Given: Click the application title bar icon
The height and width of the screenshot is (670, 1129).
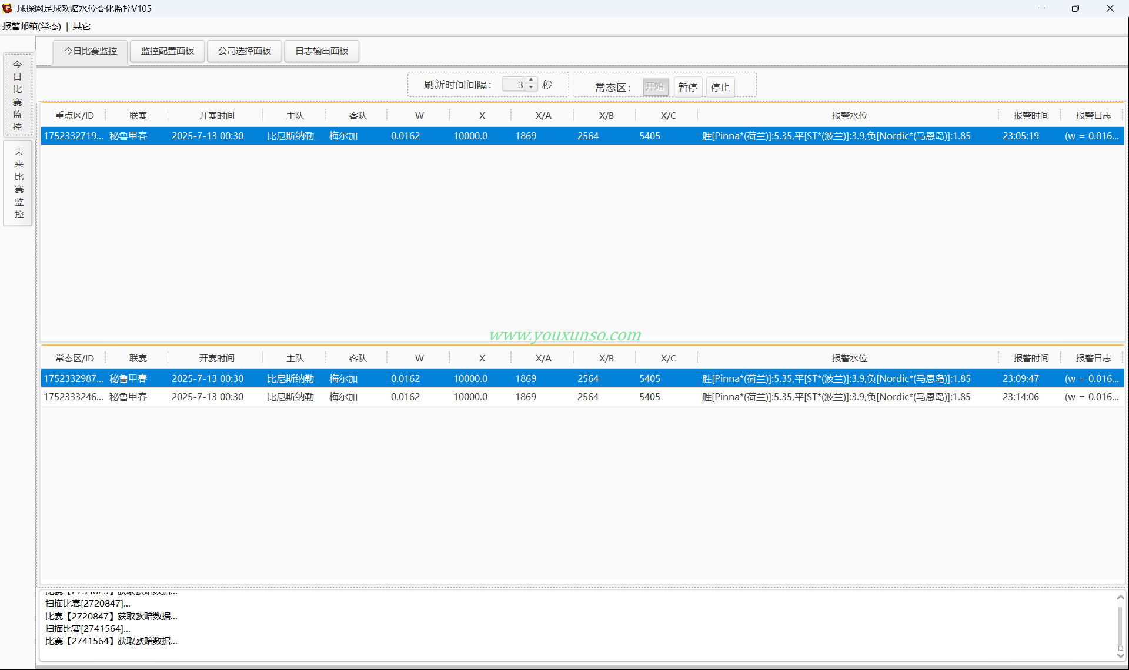Looking at the screenshot, I should (x=8, y=8).
